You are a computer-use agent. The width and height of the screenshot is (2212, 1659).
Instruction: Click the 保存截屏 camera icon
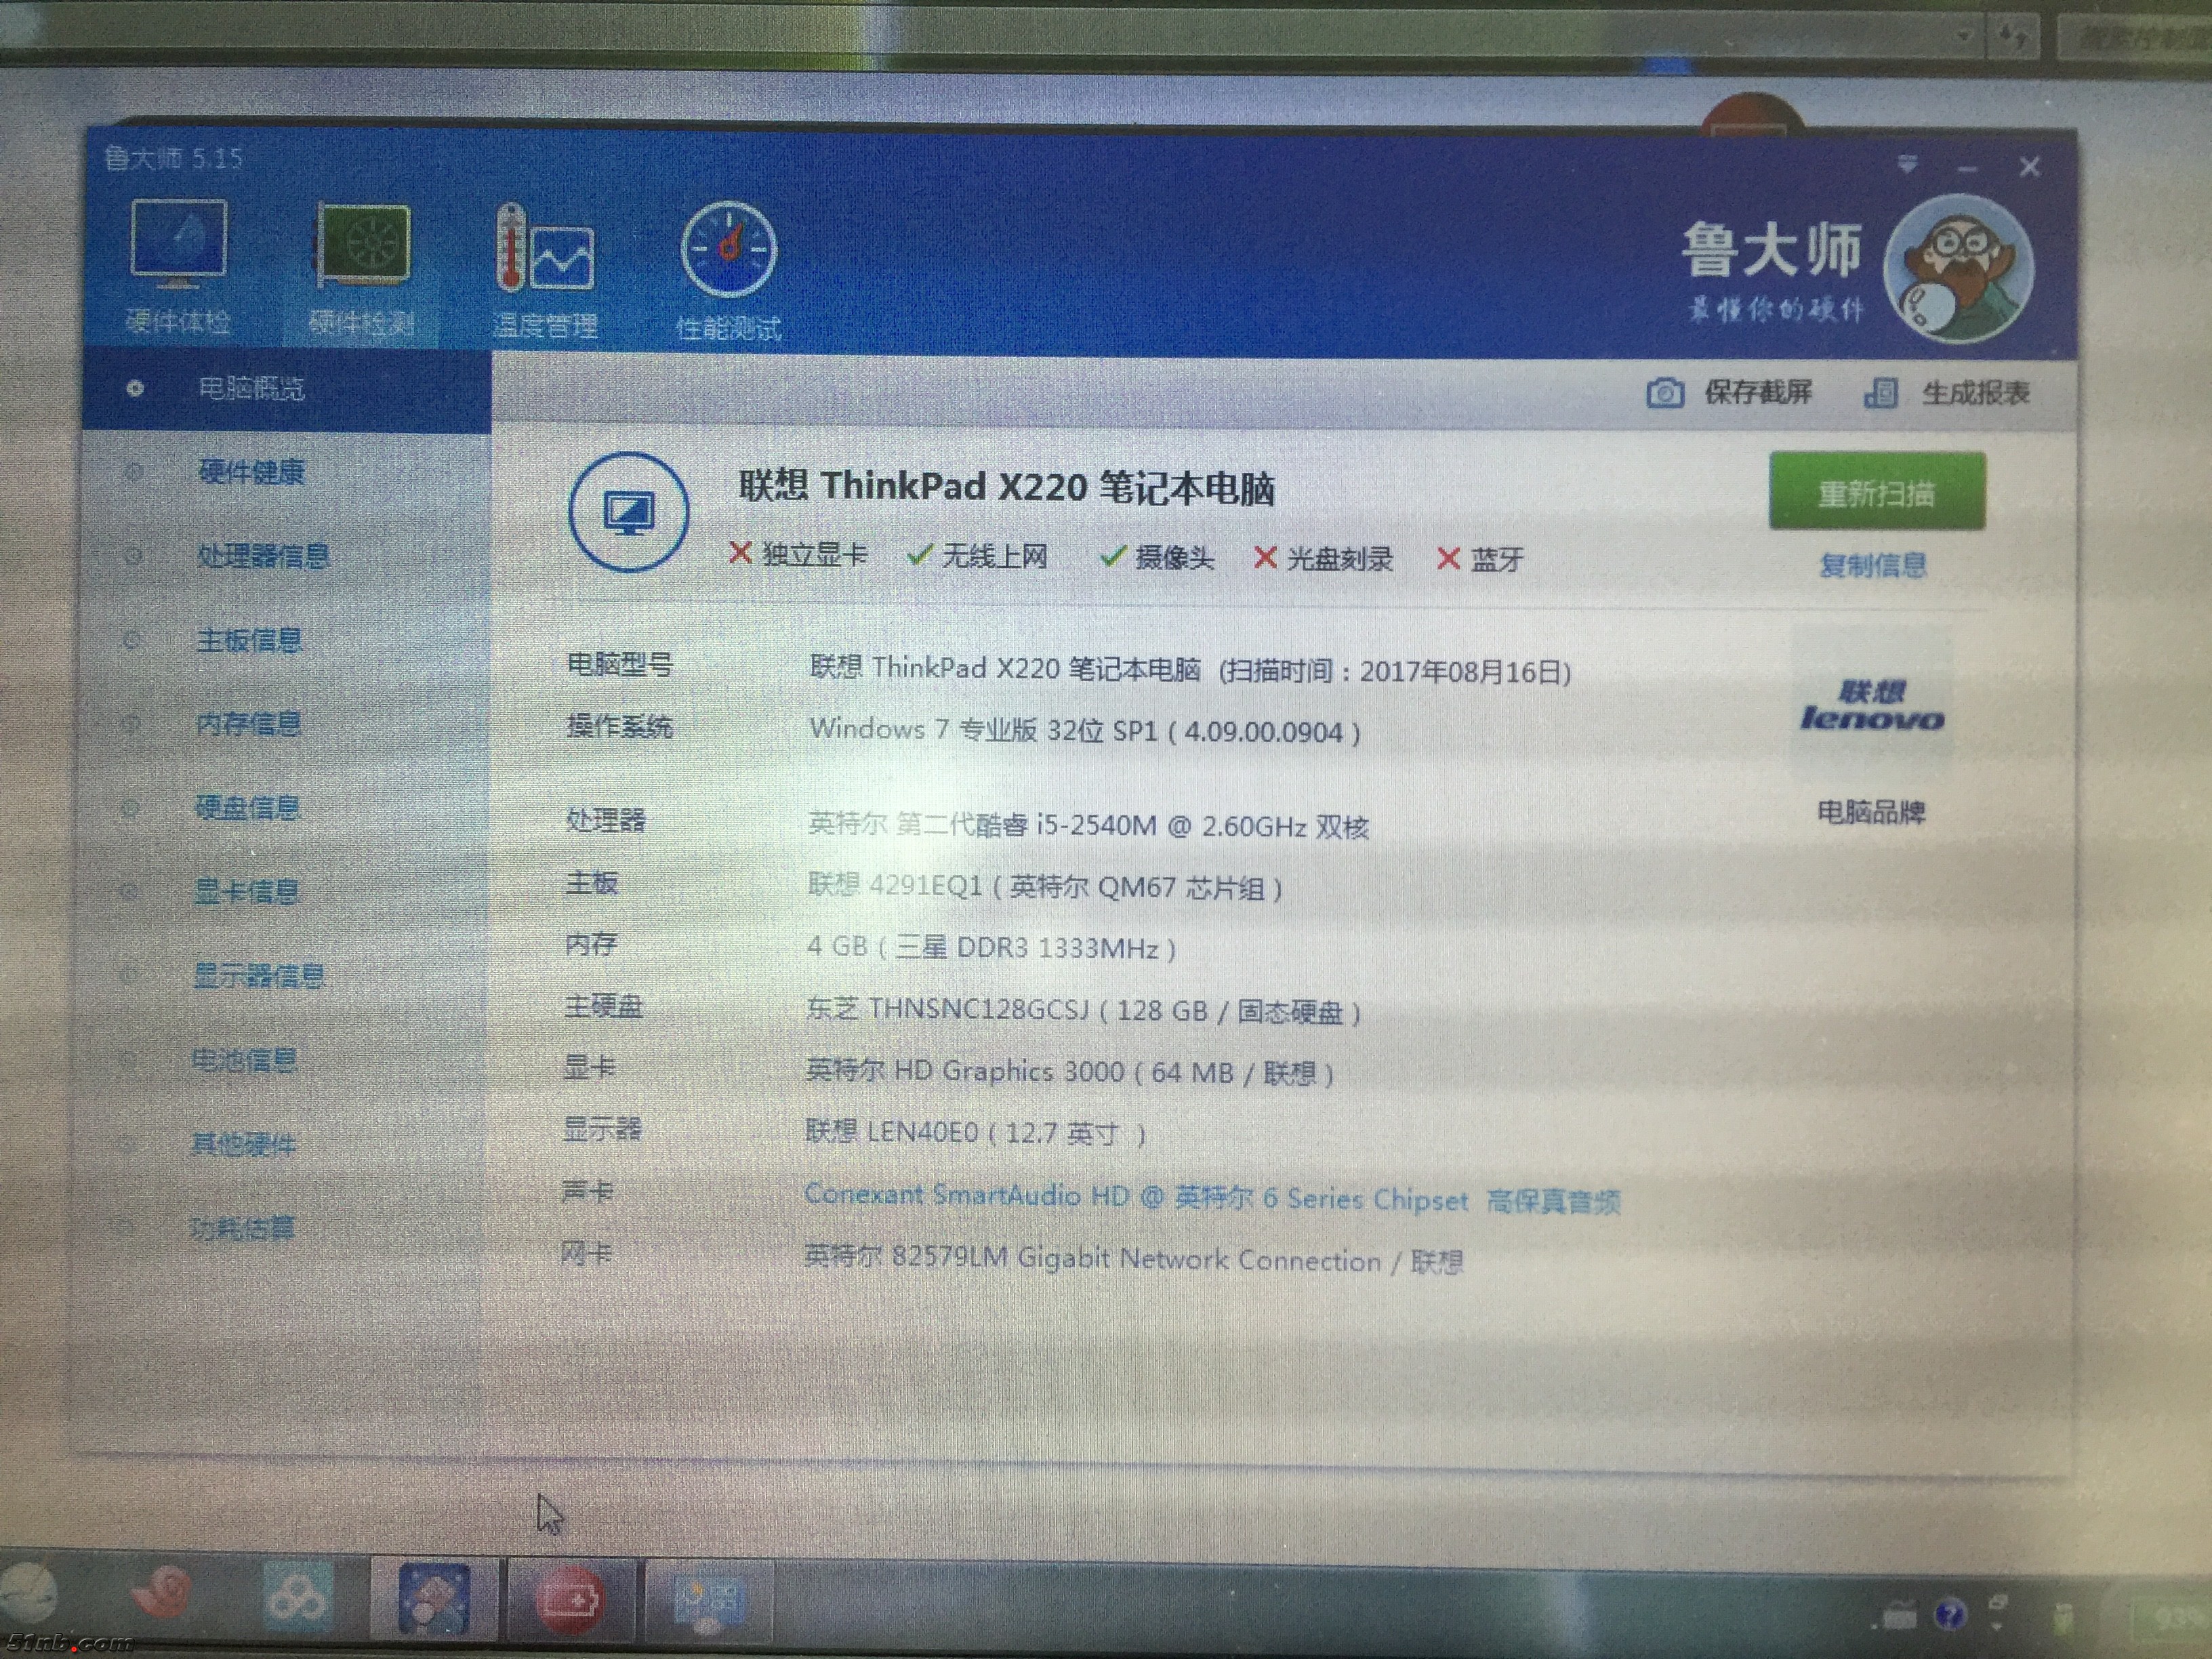pos(1665,393)
